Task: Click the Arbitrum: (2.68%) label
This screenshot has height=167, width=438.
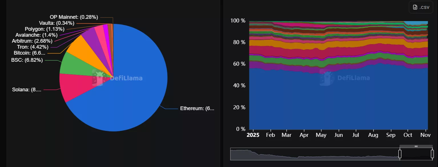Action: pyautogui.click(x=32, y=41)
